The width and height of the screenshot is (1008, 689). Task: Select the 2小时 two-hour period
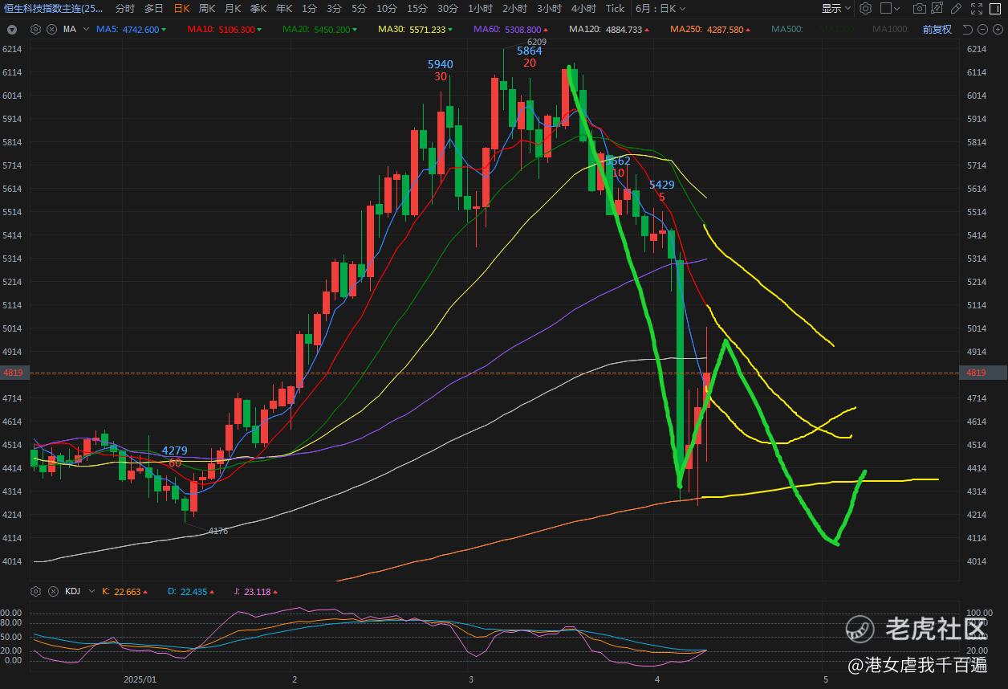pyautogui.click(x=514, y=9)
